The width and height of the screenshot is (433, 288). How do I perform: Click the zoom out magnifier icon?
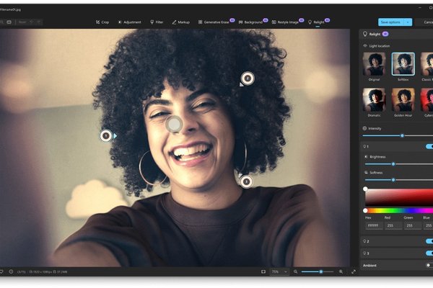pos(295,271)
